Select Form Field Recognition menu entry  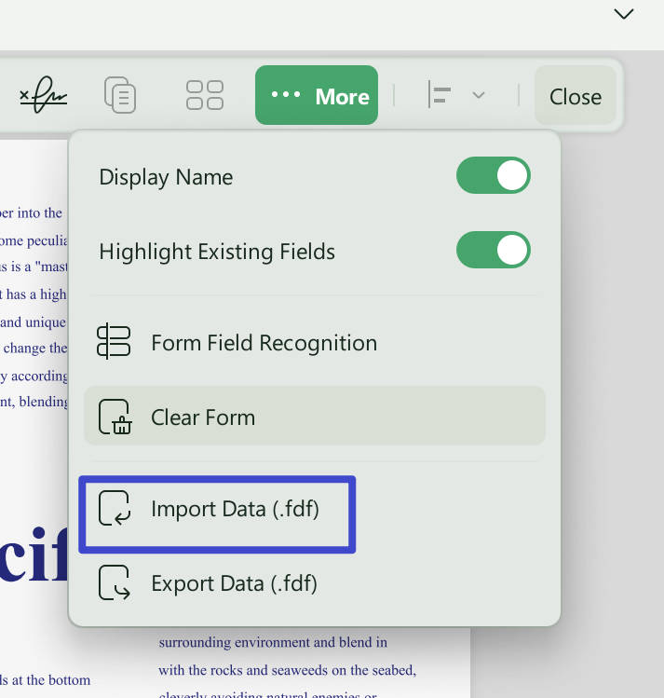pos(315,343)
